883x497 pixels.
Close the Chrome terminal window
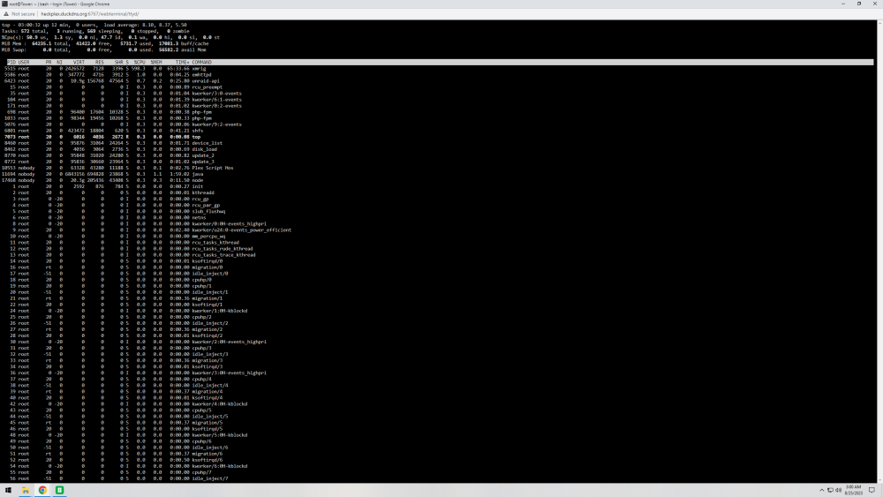coord(874,4)
